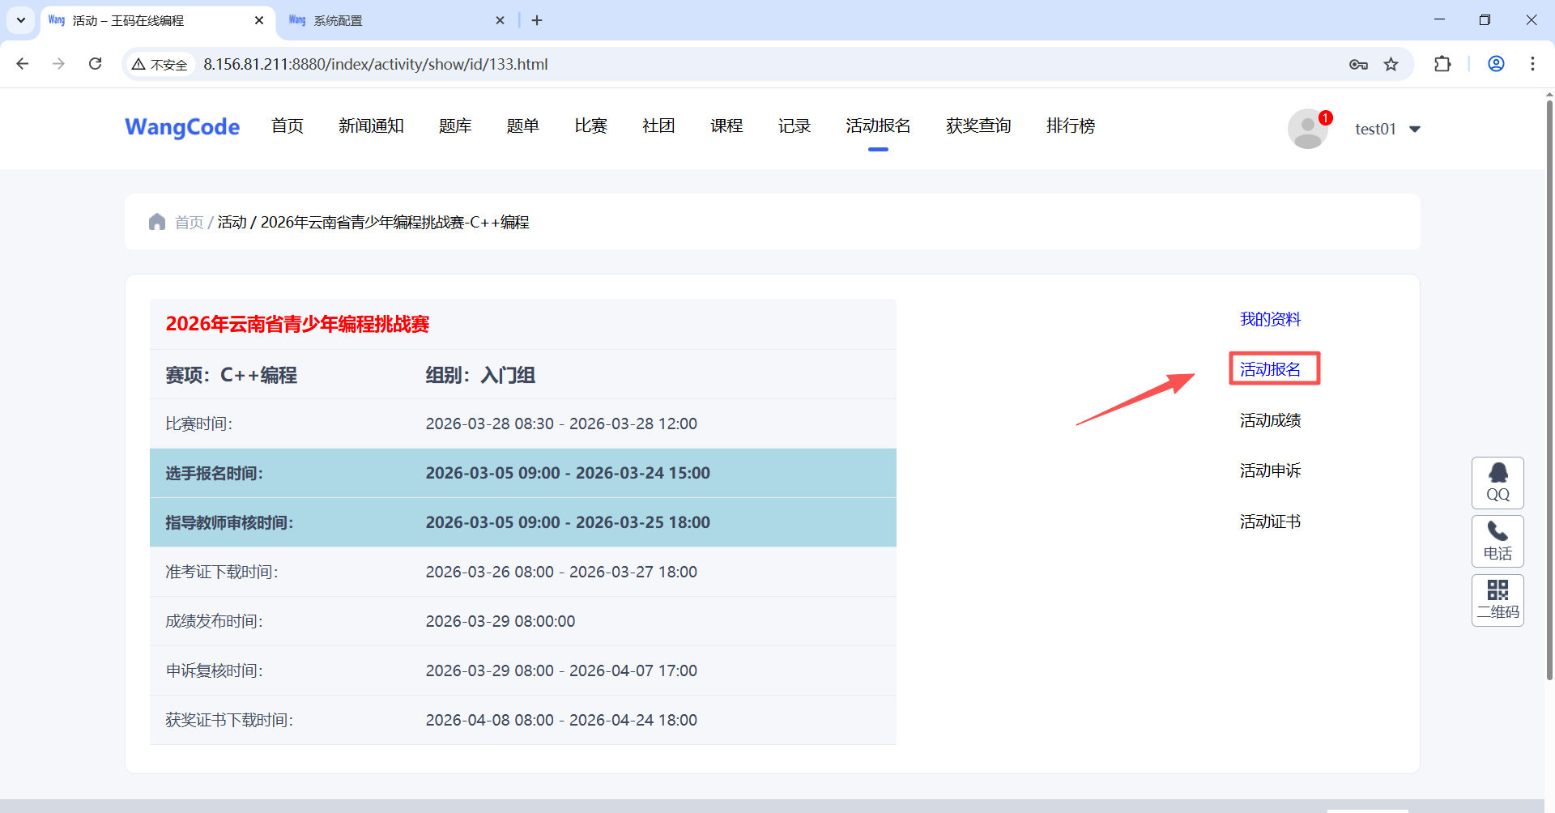
Task: Switch to the 系统配置 browser tab
Action: point(389,20)
